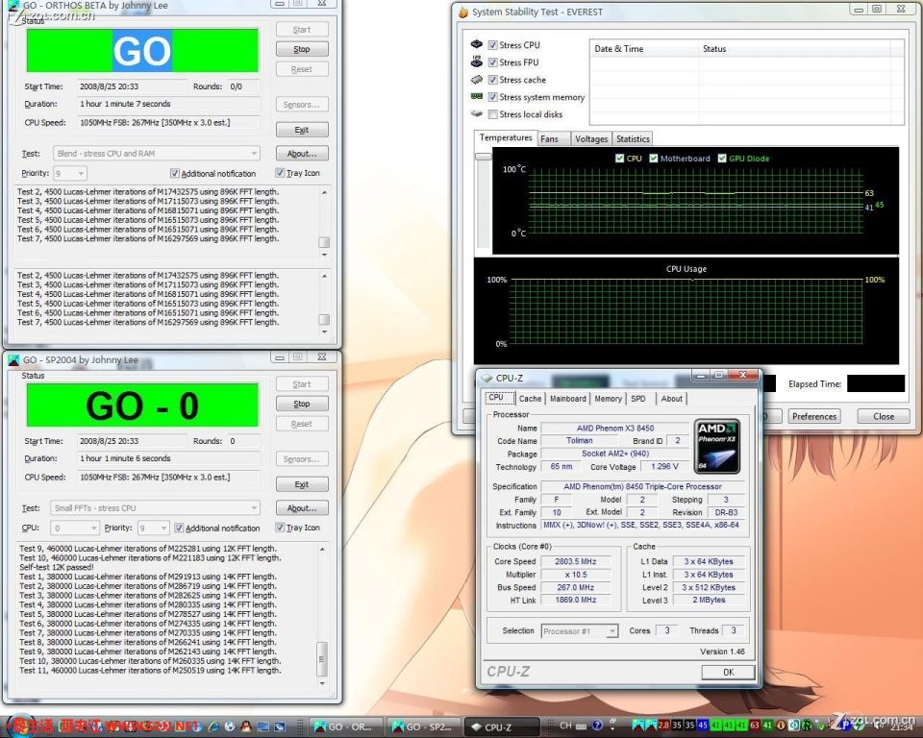The width and height of the screenshot is (923, 738).
Task: Uncheck Stress cache
Action: (x=492, y=80)
